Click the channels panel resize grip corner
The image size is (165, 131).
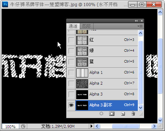[141, 114]
